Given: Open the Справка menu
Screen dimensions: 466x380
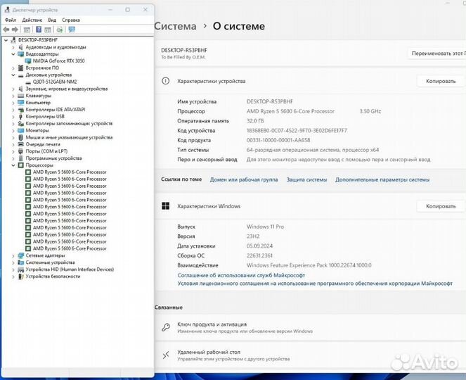Looking at the screenshot, I should point(71,20).
